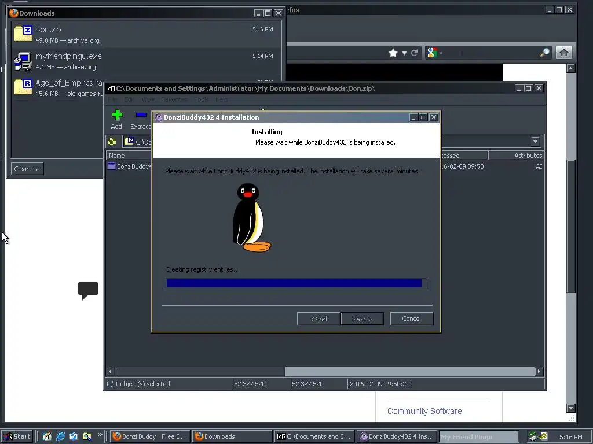This screenshot has height=444, width=593.
Task: Click the Firefox search input field
Action: tap(490, 53)
